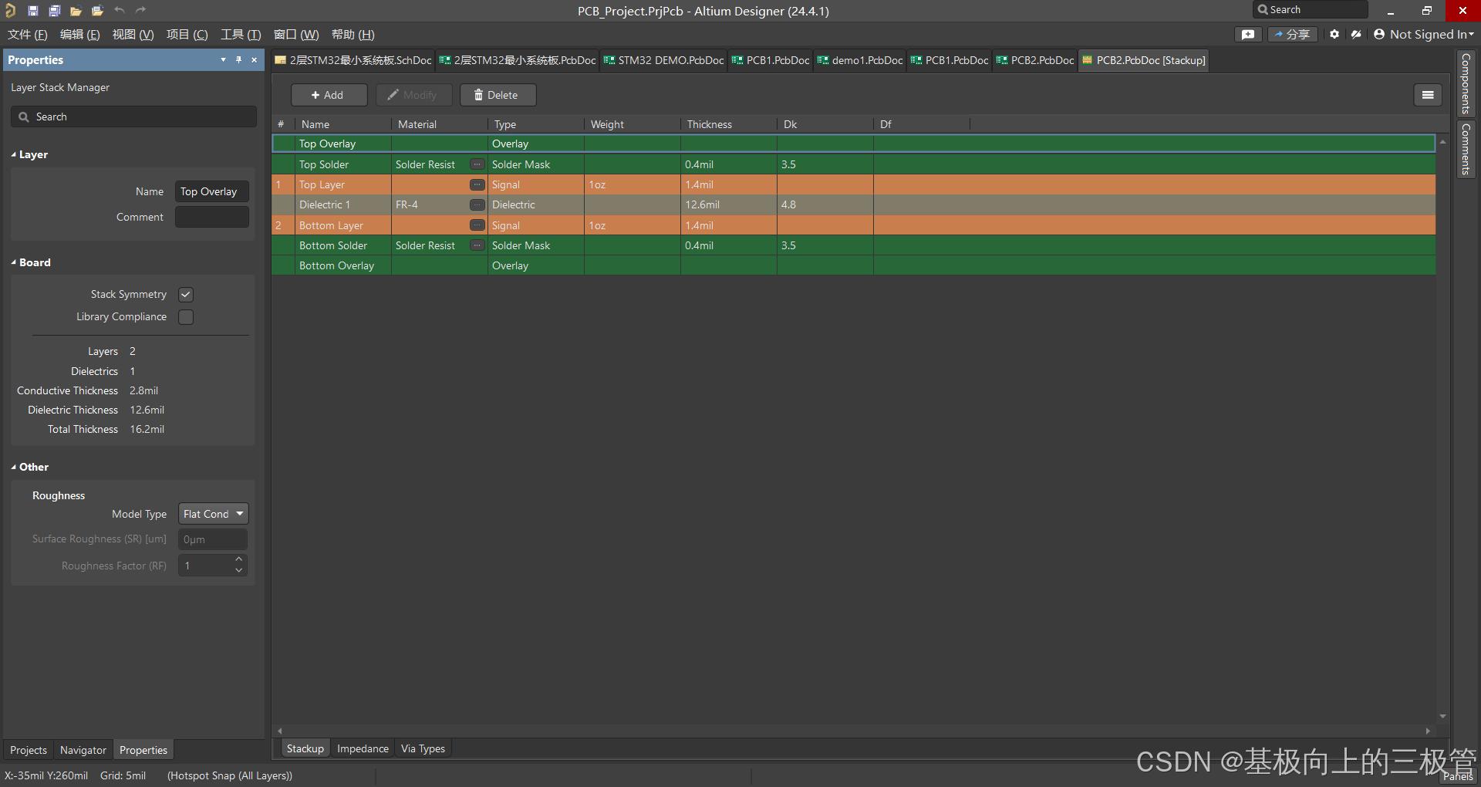Click the Modify button

click(x=413, y=95)
